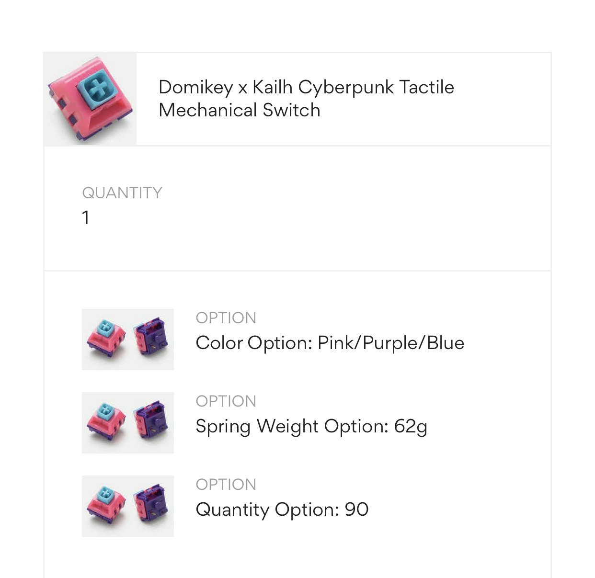
Task: Click the OPTION label above Spring Weight
Action: pyautogui.click(x=226, y=401)
